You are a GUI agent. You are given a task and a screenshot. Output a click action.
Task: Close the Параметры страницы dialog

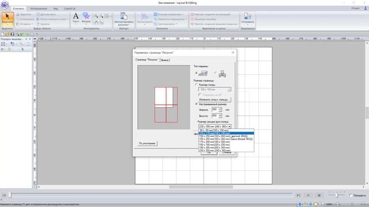click(x=233, y=52)
